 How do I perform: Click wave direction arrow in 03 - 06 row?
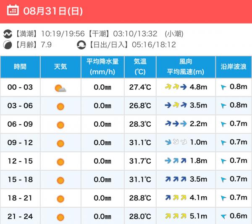click(223, 106)
